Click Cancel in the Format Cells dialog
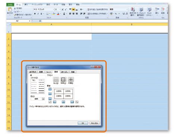 tap(94, 123)
